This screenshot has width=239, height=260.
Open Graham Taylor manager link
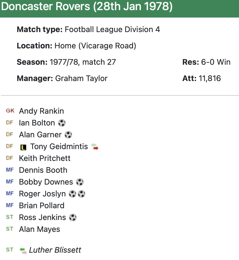tap(81, 78)
